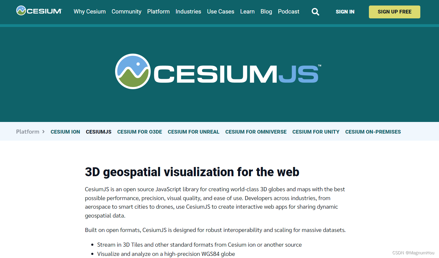Open the Community menu

pos(126,12)
